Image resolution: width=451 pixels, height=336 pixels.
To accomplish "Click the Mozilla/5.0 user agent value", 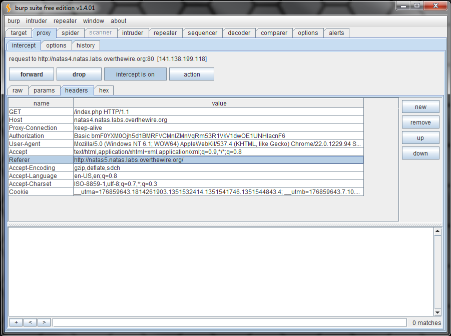I will pyautogui.click(x=219, y=144).
